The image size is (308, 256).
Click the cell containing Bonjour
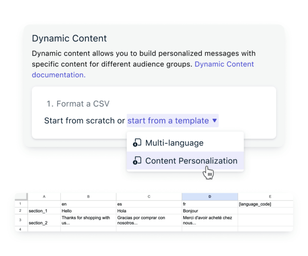point(209,211)
